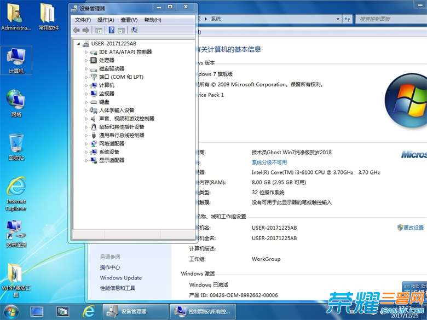
Task: Expand the 网络适配器 tree node
Action: coord(86,144)
